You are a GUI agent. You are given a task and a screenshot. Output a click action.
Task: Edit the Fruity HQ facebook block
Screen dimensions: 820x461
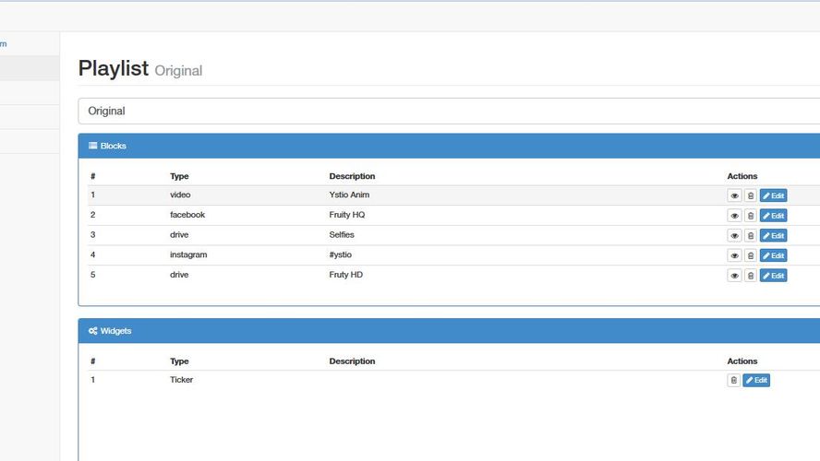point(774,216)
